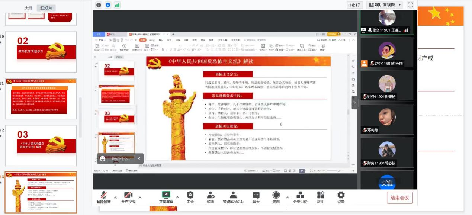The height and width of the screenshot is (215, 472).
Task: Click the 结束会议 end meeting button
Action: (399, 198)
